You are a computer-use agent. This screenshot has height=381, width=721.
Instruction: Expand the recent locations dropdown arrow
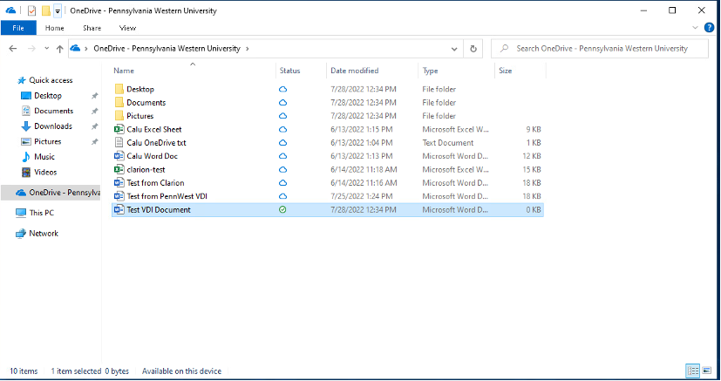click(x=46, y=49)
